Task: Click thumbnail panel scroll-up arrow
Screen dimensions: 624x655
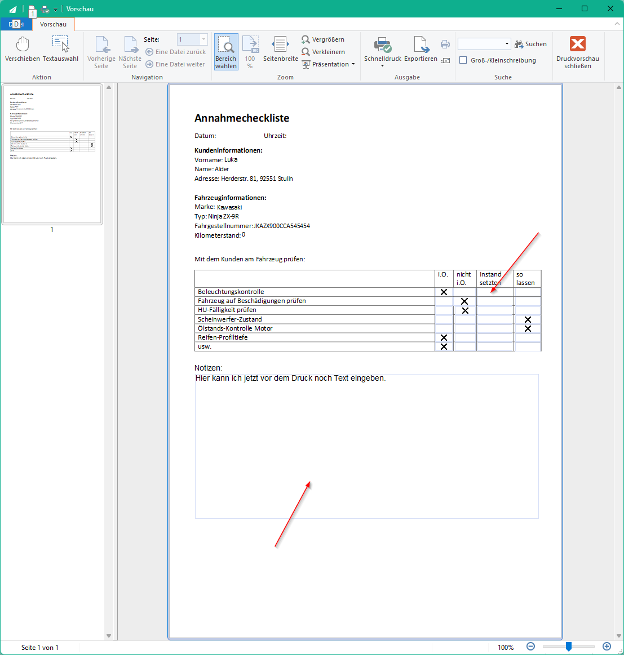Action: pyautogui.click(x=109, y=87)
